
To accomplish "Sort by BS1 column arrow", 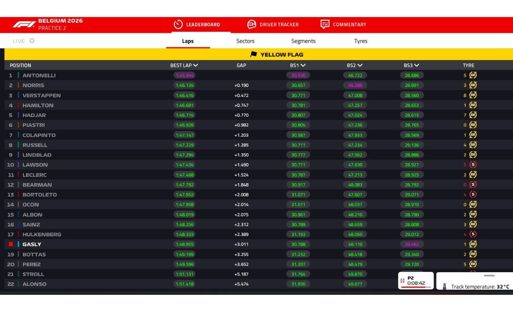I will 303,65.
